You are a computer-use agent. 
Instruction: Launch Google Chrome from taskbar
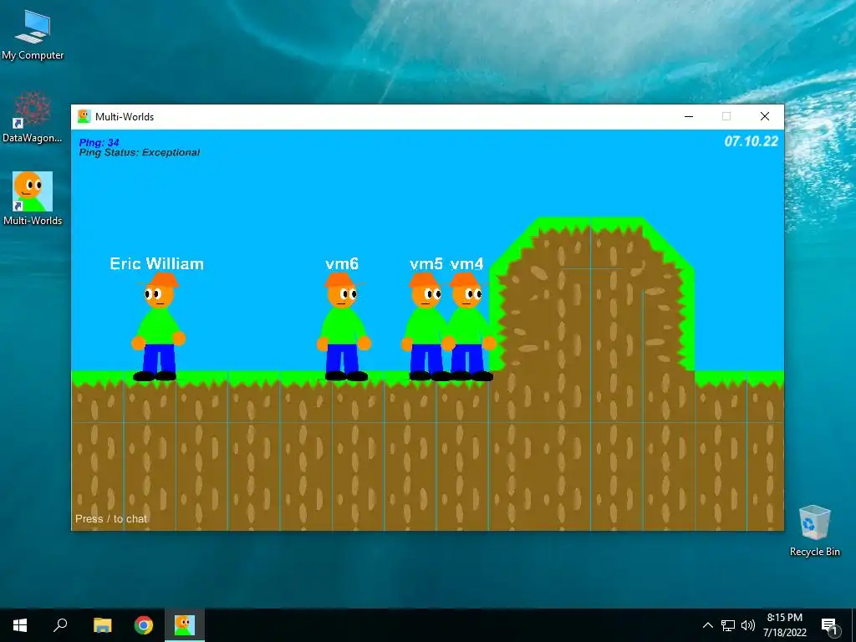(144, 625)
